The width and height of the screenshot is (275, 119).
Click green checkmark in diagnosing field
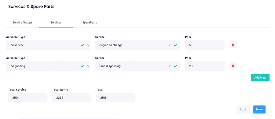(x=82, y=66)
